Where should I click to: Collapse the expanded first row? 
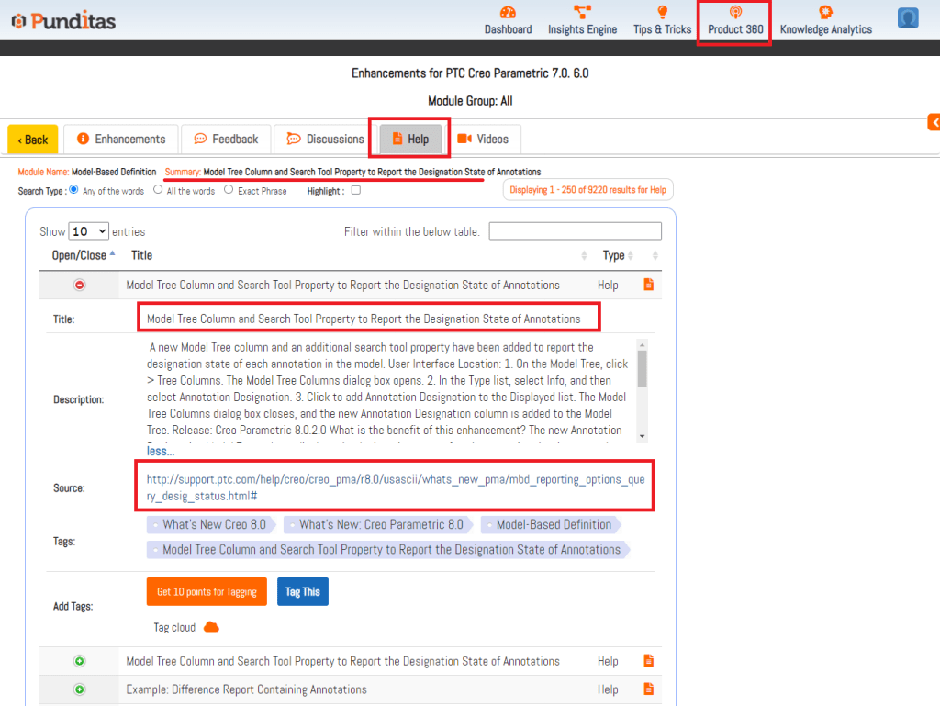(x=79, y=286)
